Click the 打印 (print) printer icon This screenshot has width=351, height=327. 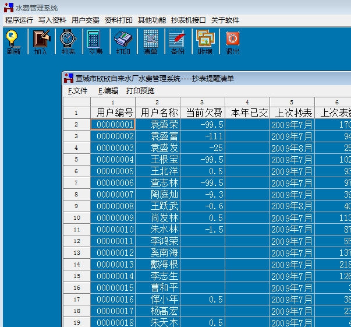pos(123,41)
